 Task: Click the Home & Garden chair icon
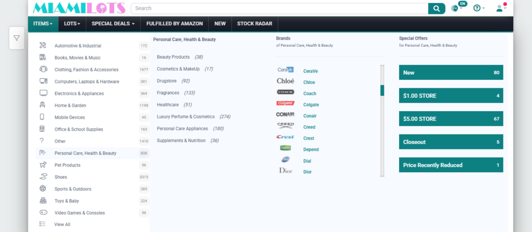tap(43, 105)
